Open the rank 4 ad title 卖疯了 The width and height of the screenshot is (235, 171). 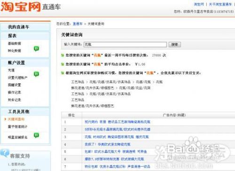click(108, 144)
